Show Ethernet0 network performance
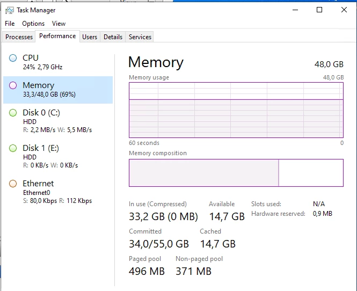The height and width of the screenshot is (291, 357). [58, 192]
